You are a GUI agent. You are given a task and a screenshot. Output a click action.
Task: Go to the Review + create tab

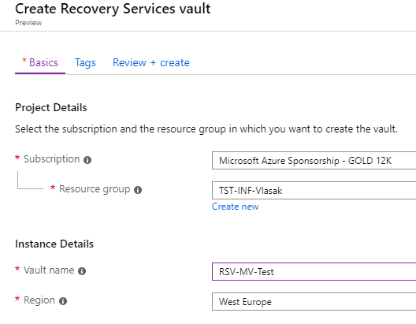coord(151,63)
